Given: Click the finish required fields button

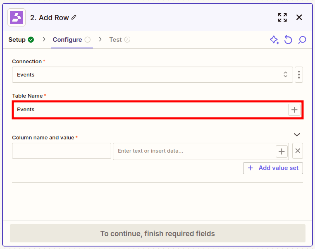Looking at the screenshot, I should 157,233.
